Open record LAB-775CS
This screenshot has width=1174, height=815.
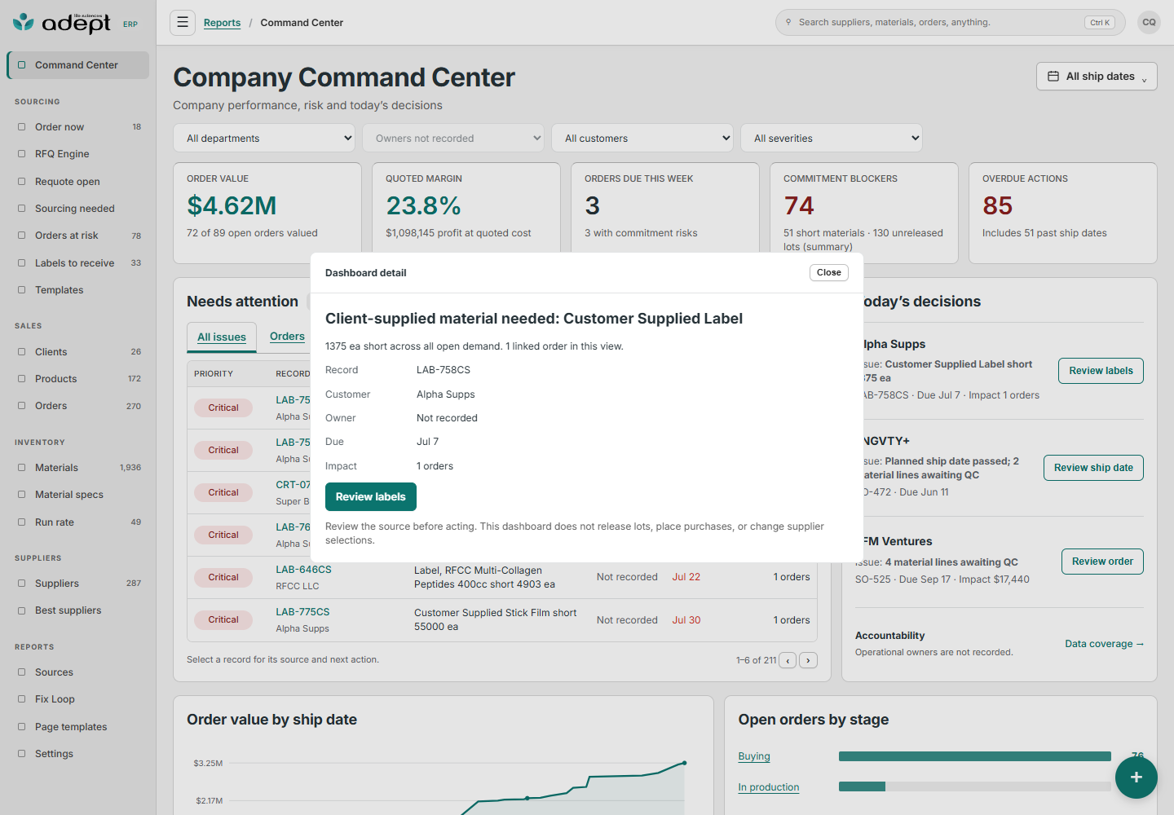302,612
